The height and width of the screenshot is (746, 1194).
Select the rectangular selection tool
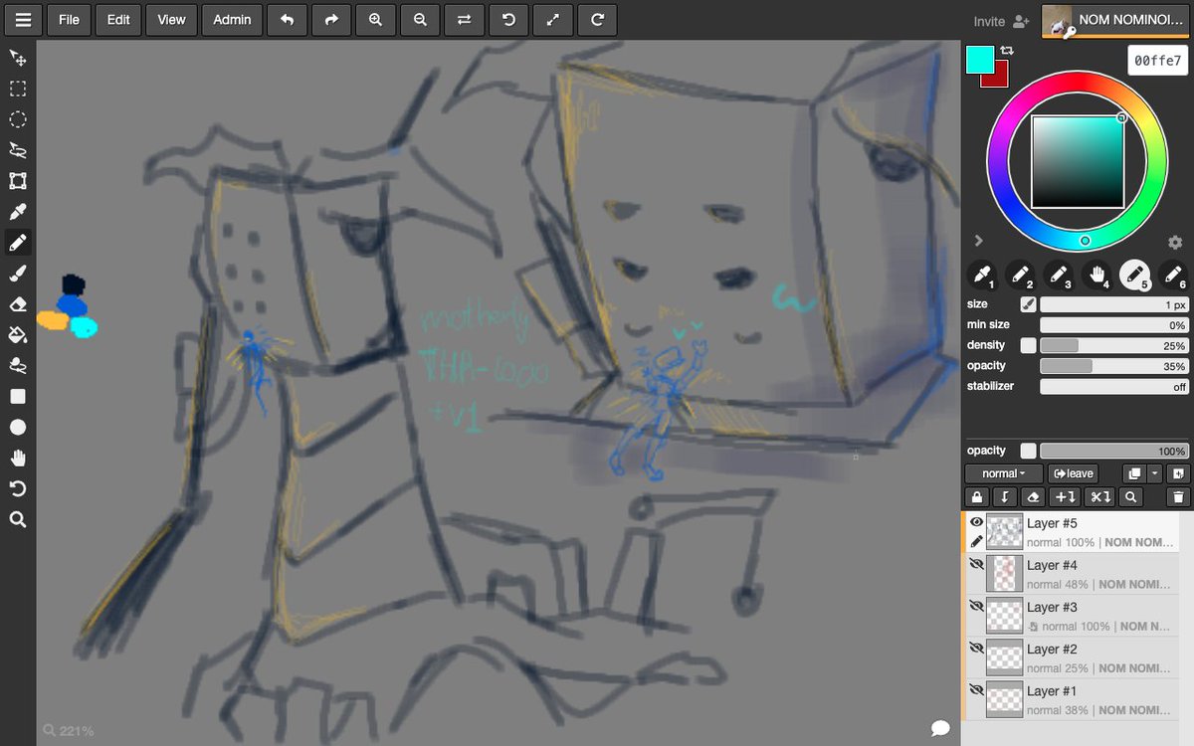(18, 89)
